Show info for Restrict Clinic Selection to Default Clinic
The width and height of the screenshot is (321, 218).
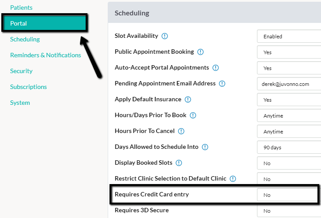tap(233, 179)
